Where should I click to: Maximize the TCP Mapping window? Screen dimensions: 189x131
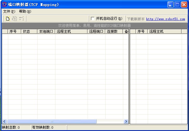[x=178, y=4]
